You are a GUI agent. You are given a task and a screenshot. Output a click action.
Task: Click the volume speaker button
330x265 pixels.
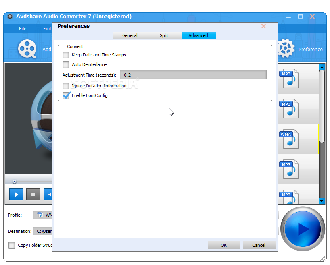pos(48,195)
